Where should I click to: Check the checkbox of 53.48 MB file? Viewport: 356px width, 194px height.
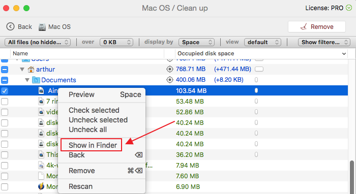(x=5, y=101)
